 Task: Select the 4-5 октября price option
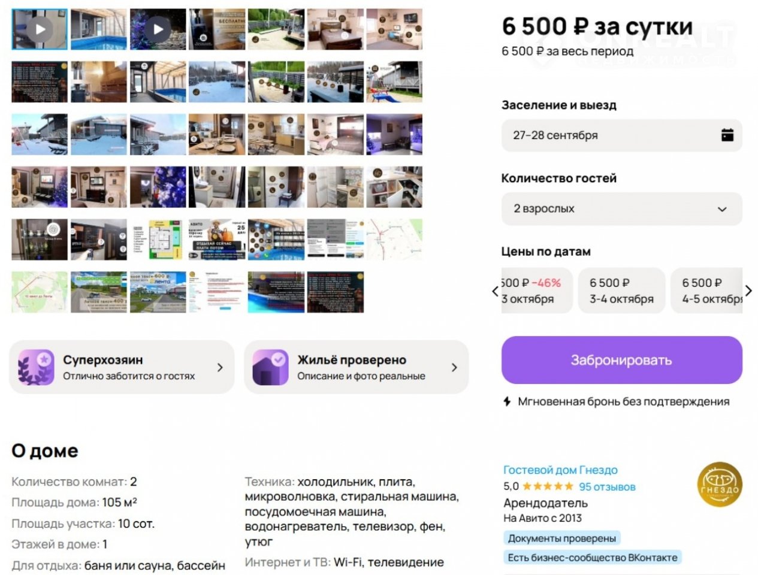pyautogui.click(x=710, y=290)
